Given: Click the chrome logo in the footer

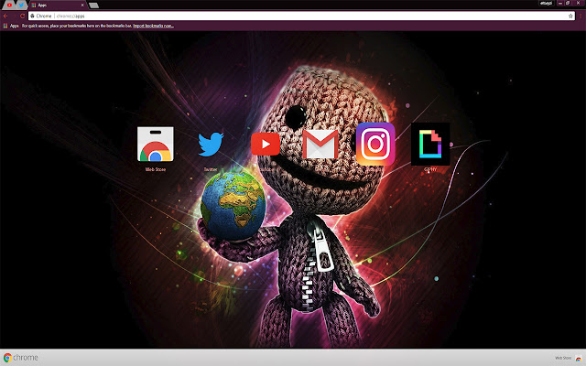Looking at the screenshot, I should coord(21,358).
